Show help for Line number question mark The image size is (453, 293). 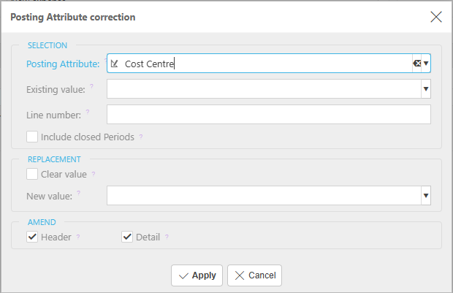point(88,112)
